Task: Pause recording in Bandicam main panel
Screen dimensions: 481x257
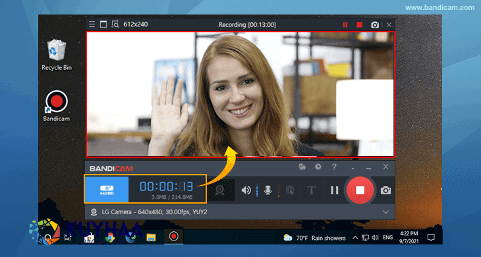Action: click(334, 190)
